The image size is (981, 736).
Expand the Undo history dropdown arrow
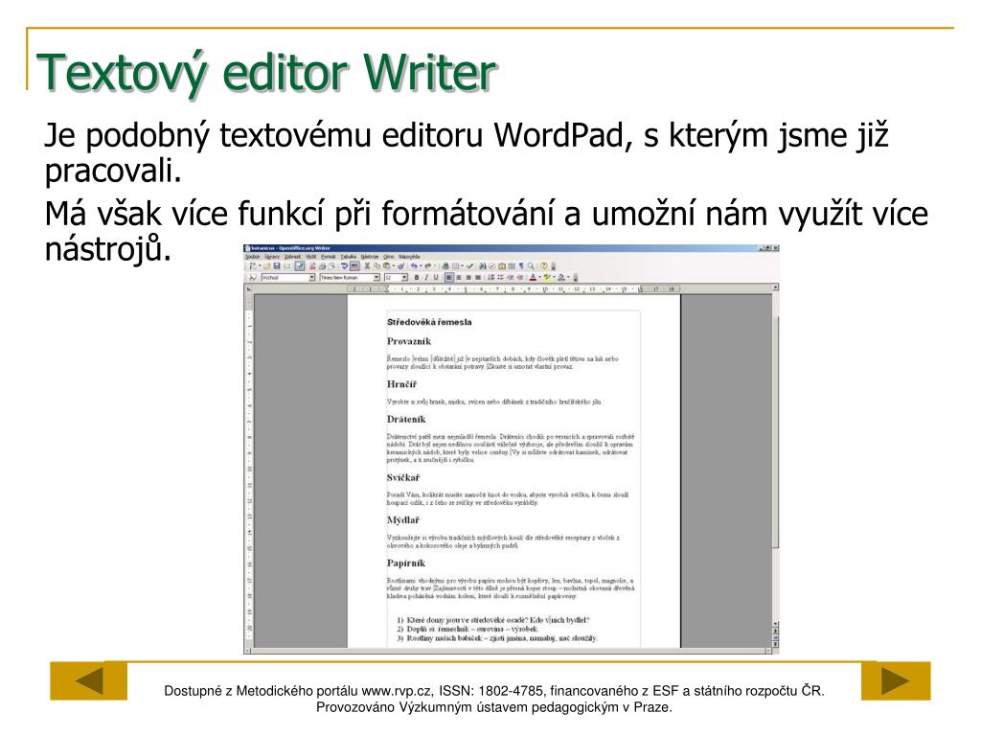click(421, 265)
